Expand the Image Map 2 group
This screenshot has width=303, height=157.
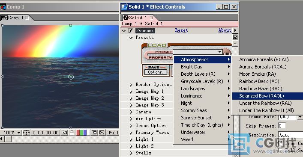click(131, 98)
